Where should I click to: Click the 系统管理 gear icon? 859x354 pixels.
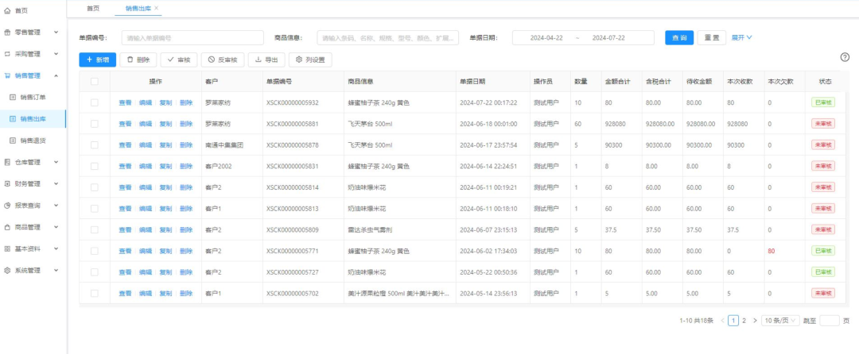(x=7, y=270)
